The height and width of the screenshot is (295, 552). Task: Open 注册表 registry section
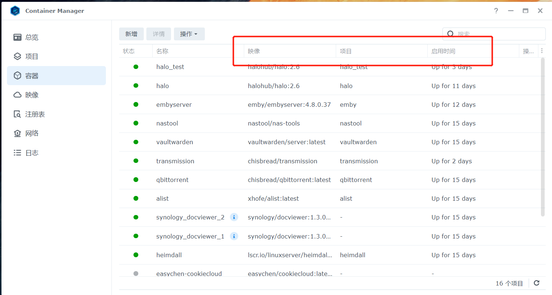point(56,114)
